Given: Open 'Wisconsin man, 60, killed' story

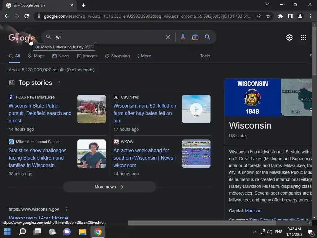Looking at the screenshot, I should (x=145, y=113).
